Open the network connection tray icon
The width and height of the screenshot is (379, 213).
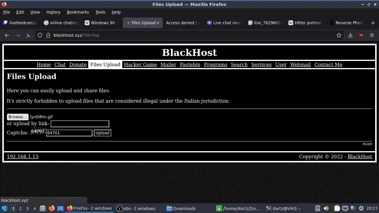pyautogui.click(x=345, y=209)
